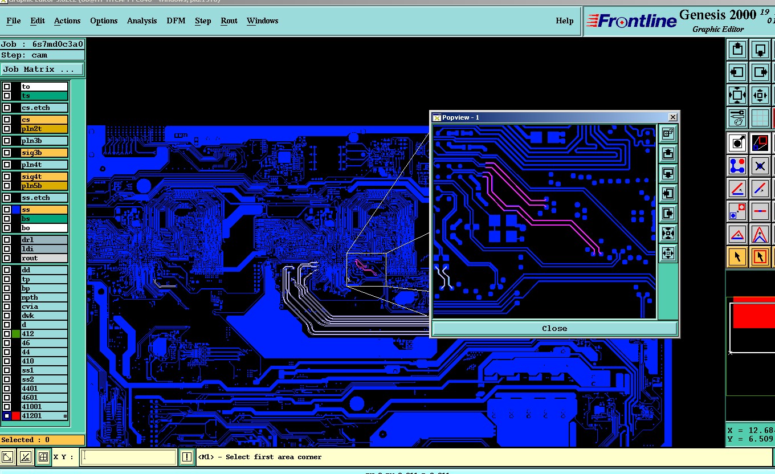The width and height of the screenshot is (775, 474).
Task: Select the plain arrow pointer tool
Action: (x=737, y=257)
